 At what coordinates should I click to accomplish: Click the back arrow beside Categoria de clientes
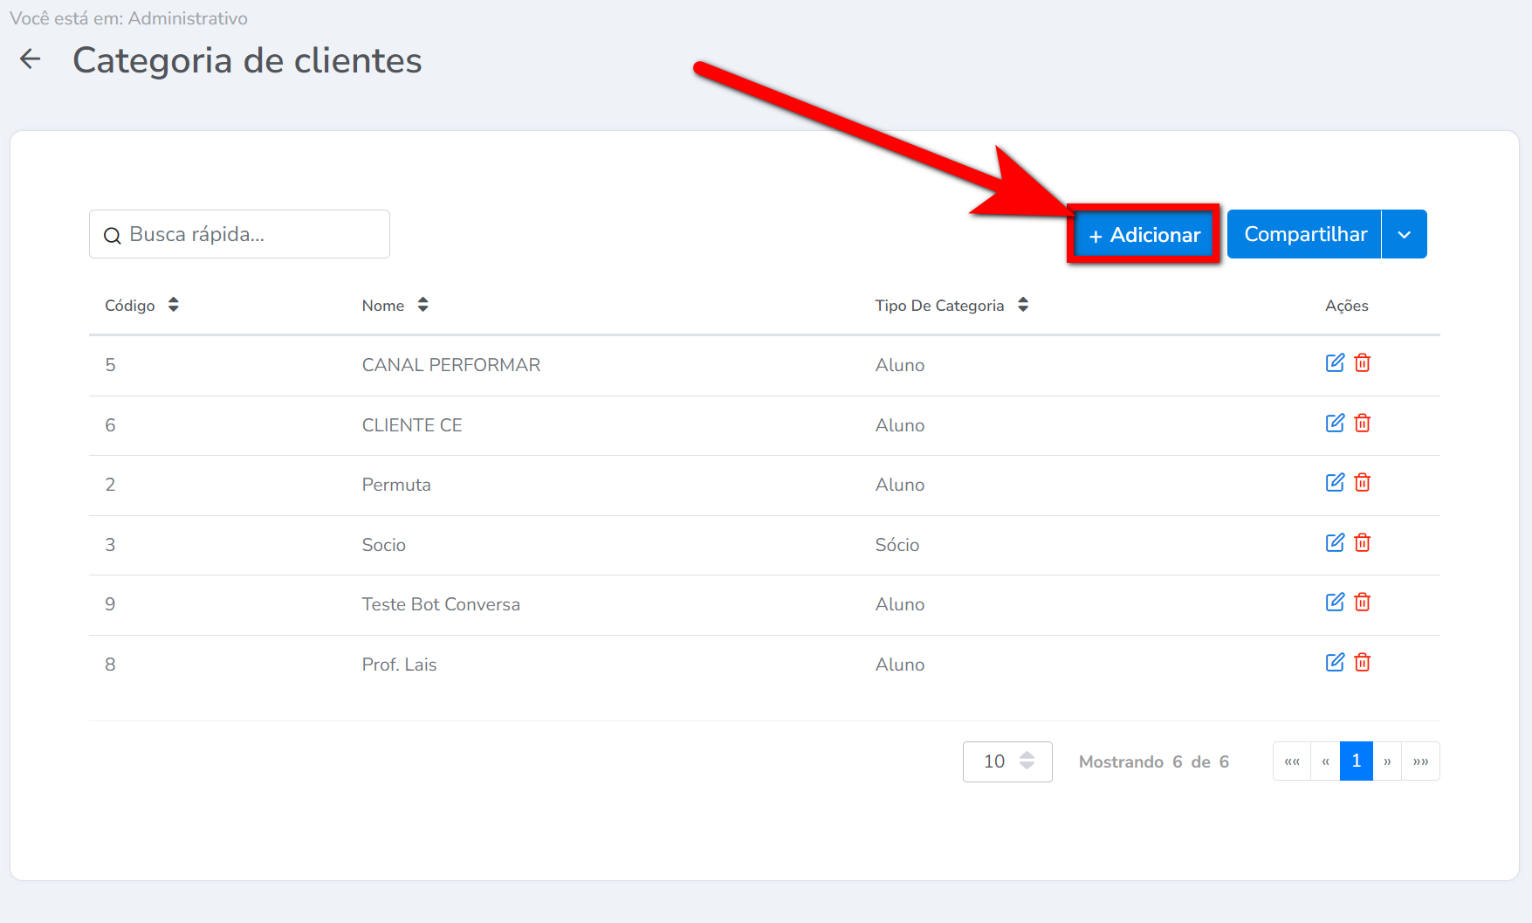31,59
